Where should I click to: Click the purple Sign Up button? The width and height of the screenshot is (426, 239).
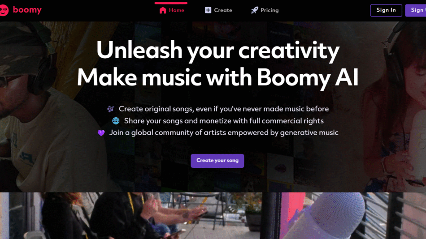[416, 10]
